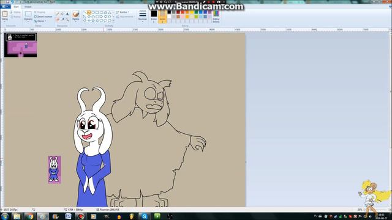Screen dimensions: 392x220
Task: Click the Paste clipboard icon
Action: pos(5,14)
